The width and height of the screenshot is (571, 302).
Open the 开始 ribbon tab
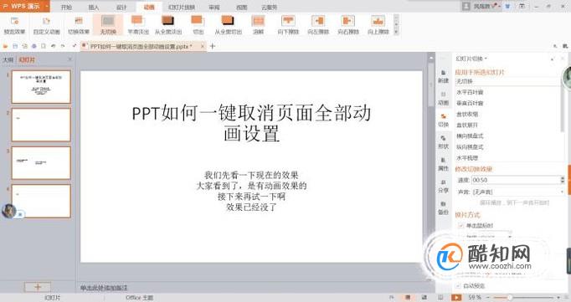pyautogui.click(x=66, y=7)
